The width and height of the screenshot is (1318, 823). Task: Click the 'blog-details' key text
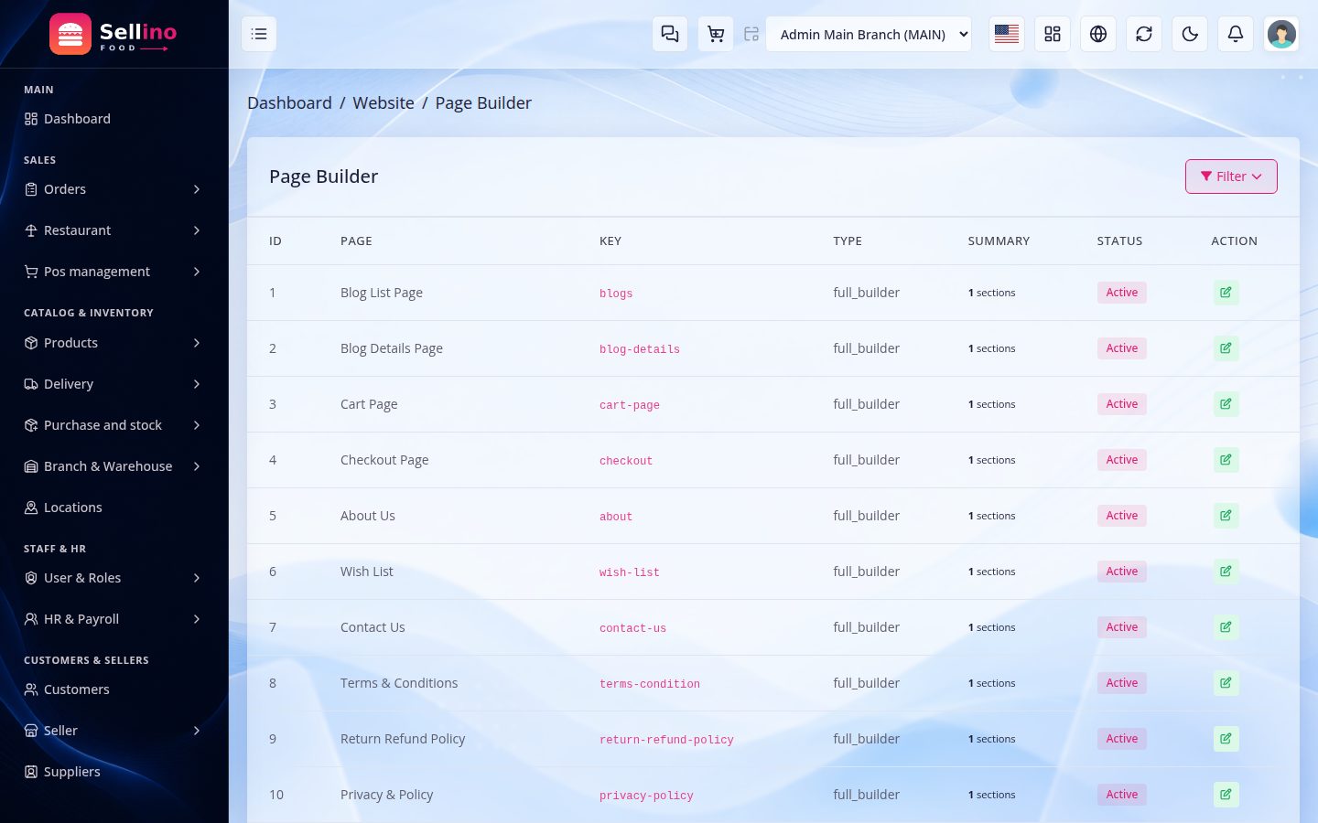click(640, 349)
